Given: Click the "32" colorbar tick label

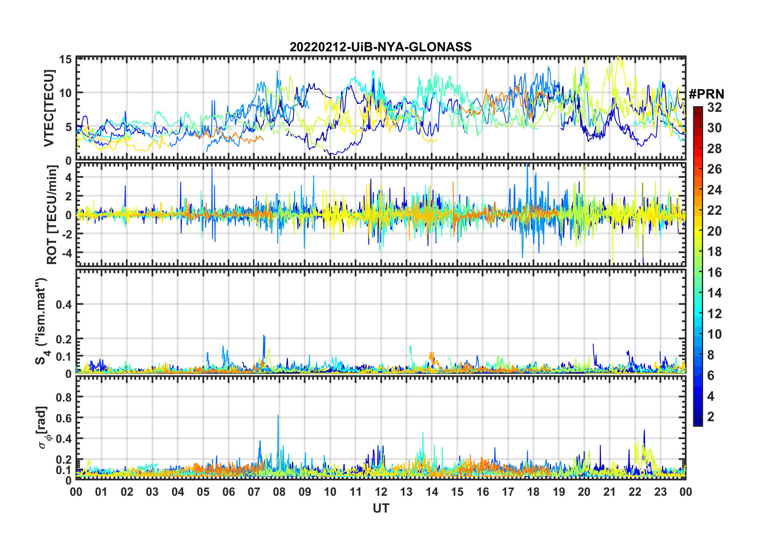Looking at the screenshot, I should [x=714, y=107].
